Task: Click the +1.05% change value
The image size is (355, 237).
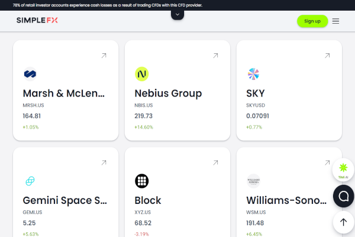Action: (31, 127)
